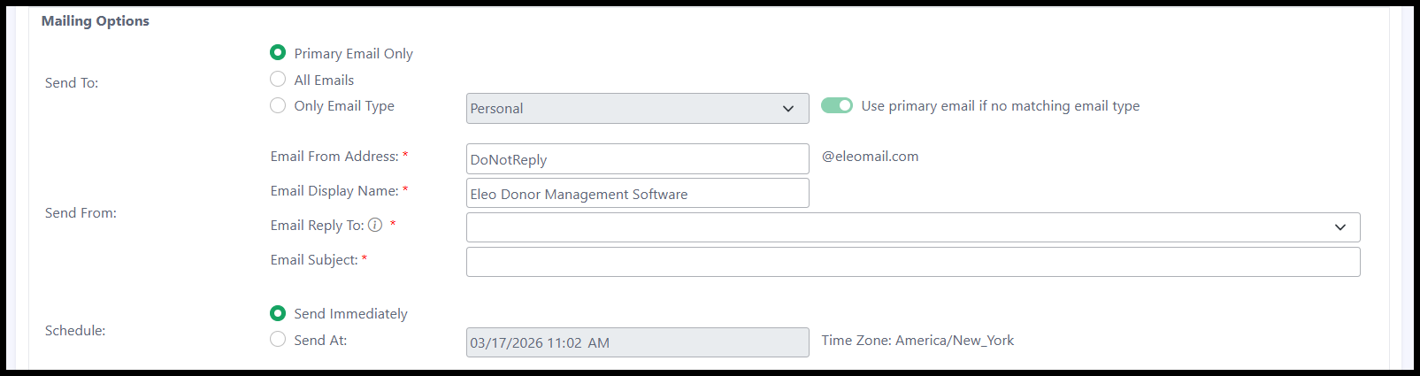Choose the Send At radio button

click(278, 339)
